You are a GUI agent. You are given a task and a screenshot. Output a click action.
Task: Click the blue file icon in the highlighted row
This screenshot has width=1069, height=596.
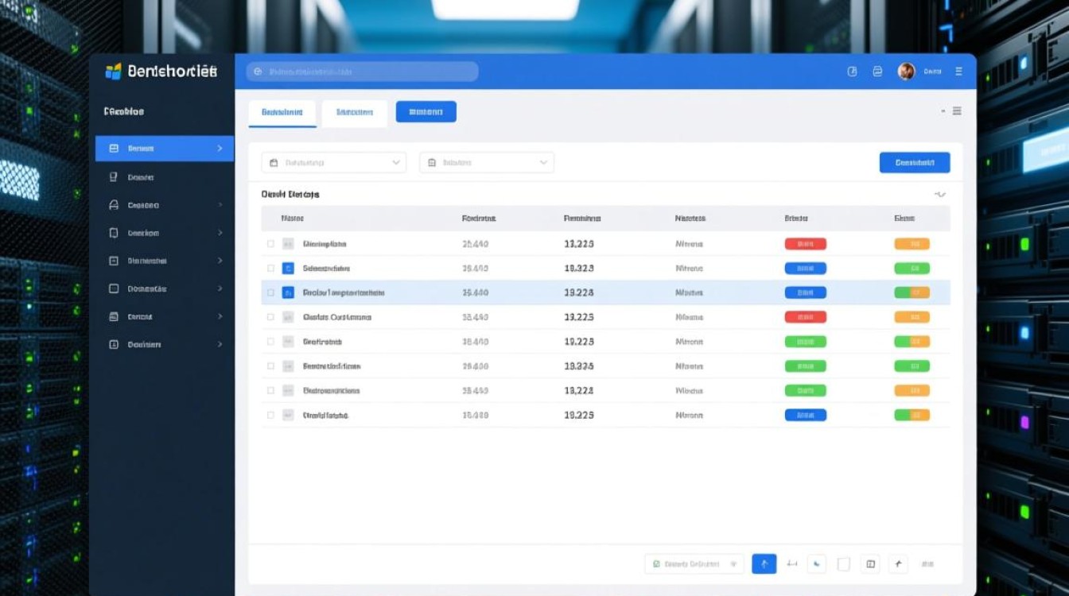(288, 292)
